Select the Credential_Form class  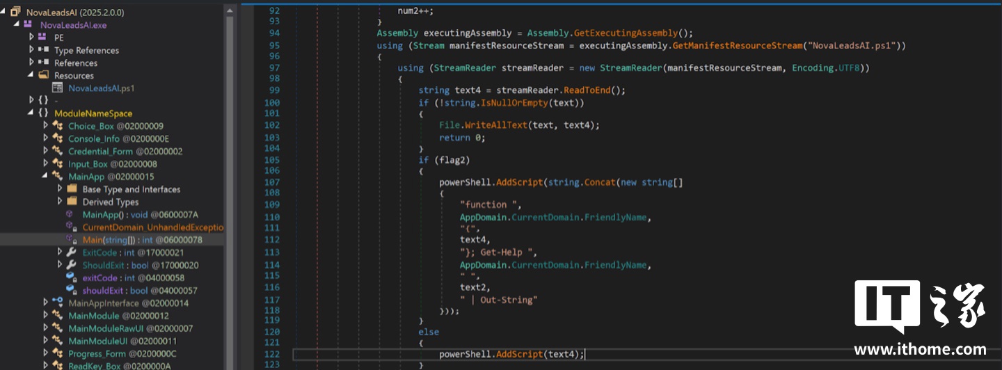click(125, 151)
